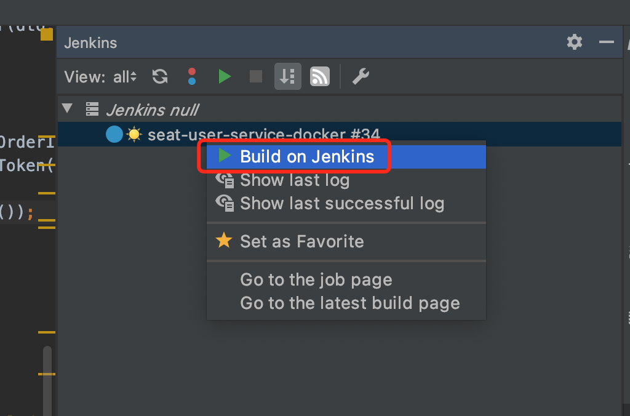Image resolution: width=630 pixels, height=416 pixels.
Task: Open Jenkins settings via wrench icon
Action: coord(361,76)
